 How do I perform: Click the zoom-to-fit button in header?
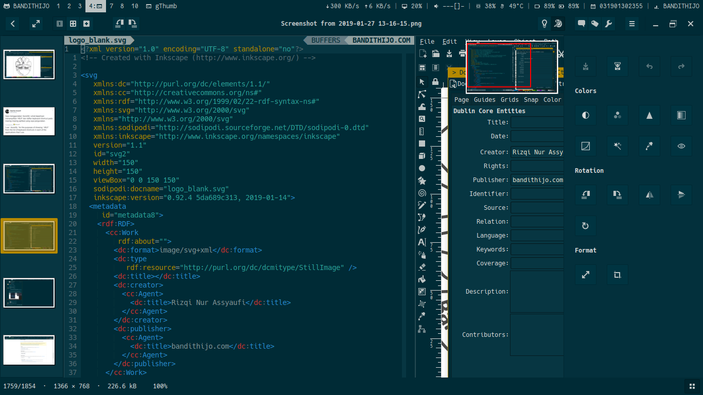(73, 24)
